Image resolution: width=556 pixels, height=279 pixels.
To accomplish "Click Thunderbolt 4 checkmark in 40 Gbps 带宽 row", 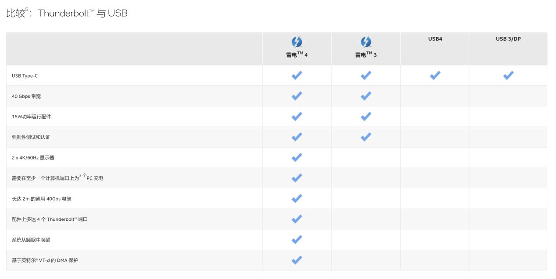I will 297,96.
